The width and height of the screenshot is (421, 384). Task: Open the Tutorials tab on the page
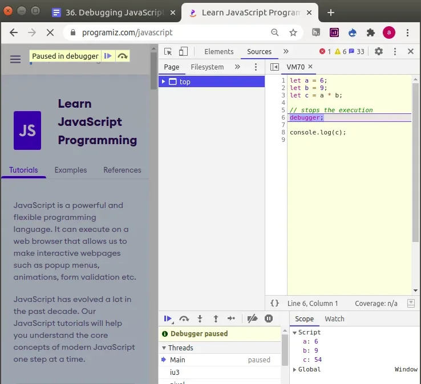coord(23,170)
